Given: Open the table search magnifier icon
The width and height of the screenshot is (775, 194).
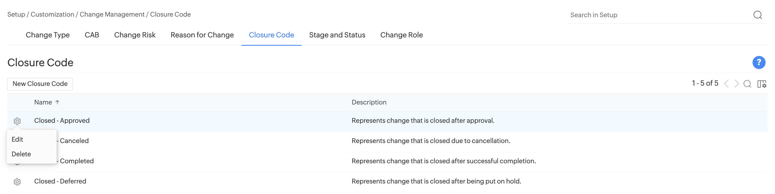Looking at the screenshot, I should (747, 84).
